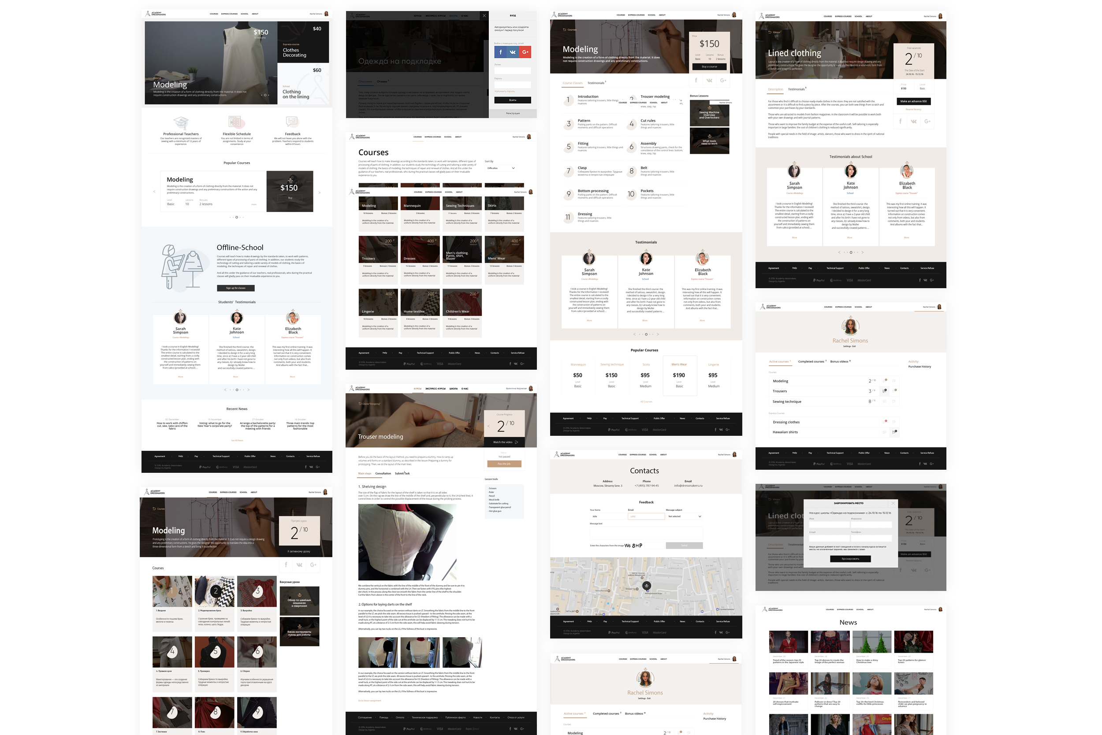
Task: Close the Забронировать место booking popup
Action: [x=893, y=503]
